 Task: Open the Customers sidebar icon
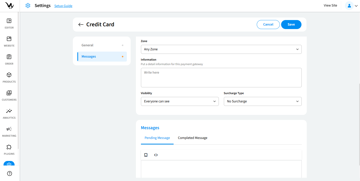[9, 93]
